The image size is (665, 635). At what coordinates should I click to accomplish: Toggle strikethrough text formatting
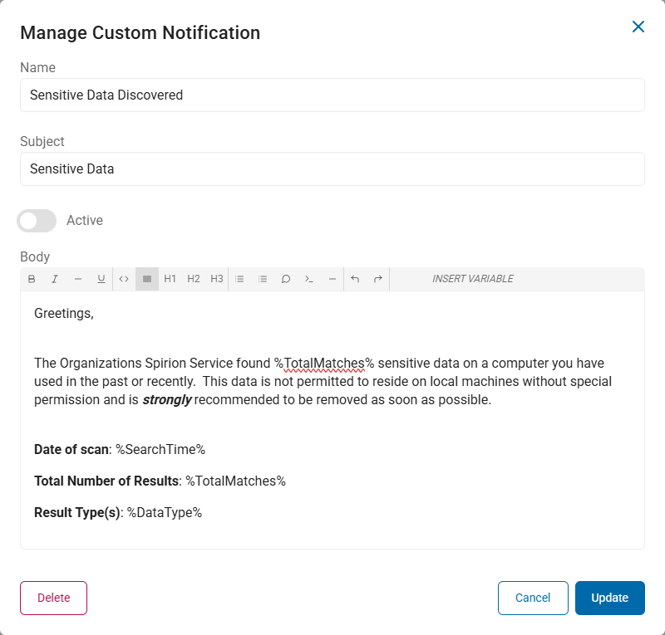tap(78, 279)
